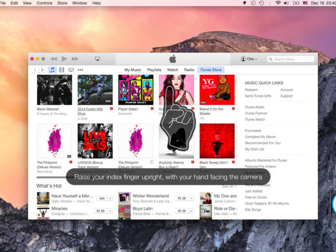Open Featured Pre-Orders link
This screenshot has width=336, height=252.
[x=260, y=167]
